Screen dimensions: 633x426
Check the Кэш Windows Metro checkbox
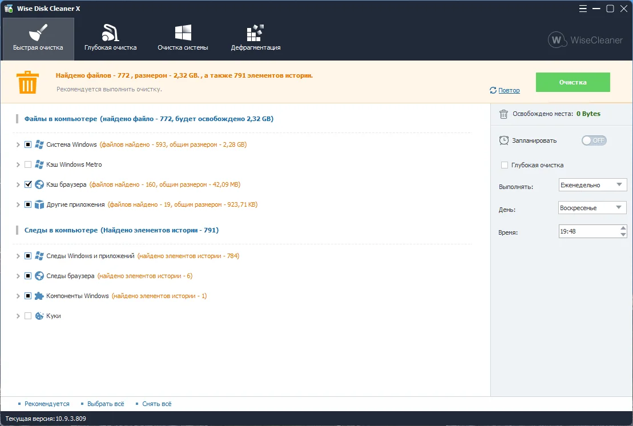[28, 164]
